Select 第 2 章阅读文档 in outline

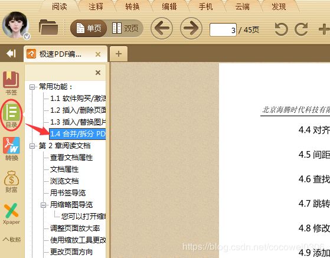[64, 146]
